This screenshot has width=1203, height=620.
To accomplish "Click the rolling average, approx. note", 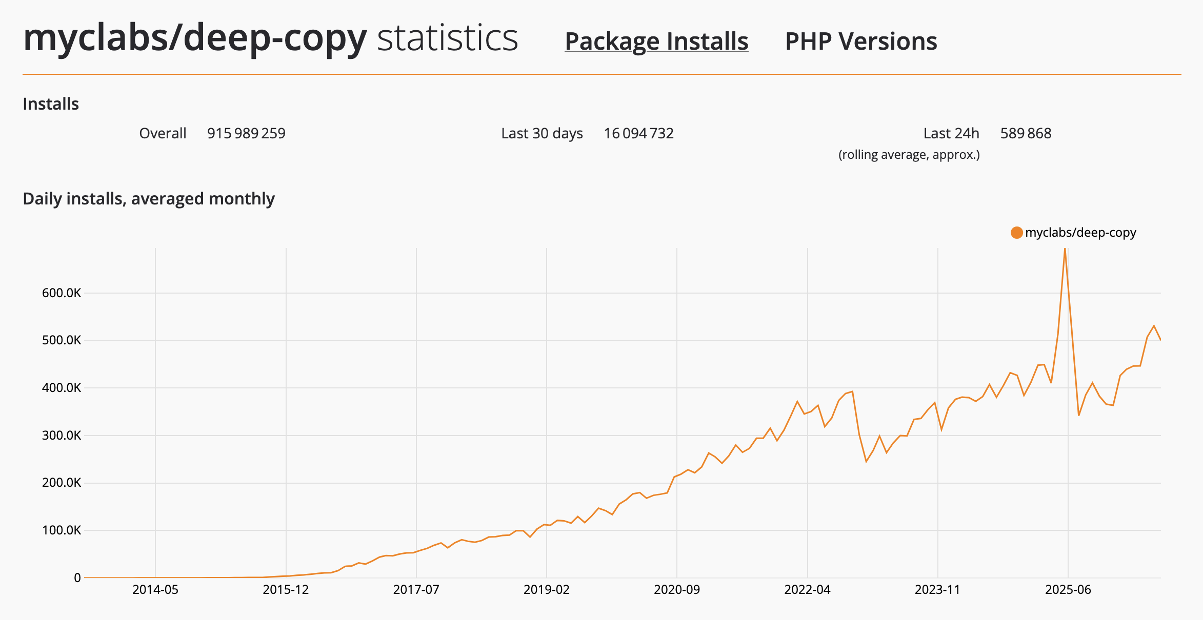I will pos(909,155).
